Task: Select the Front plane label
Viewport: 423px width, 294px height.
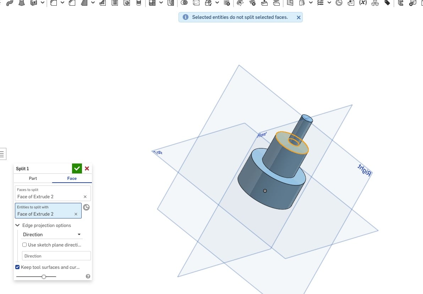Action: (262, 135)
